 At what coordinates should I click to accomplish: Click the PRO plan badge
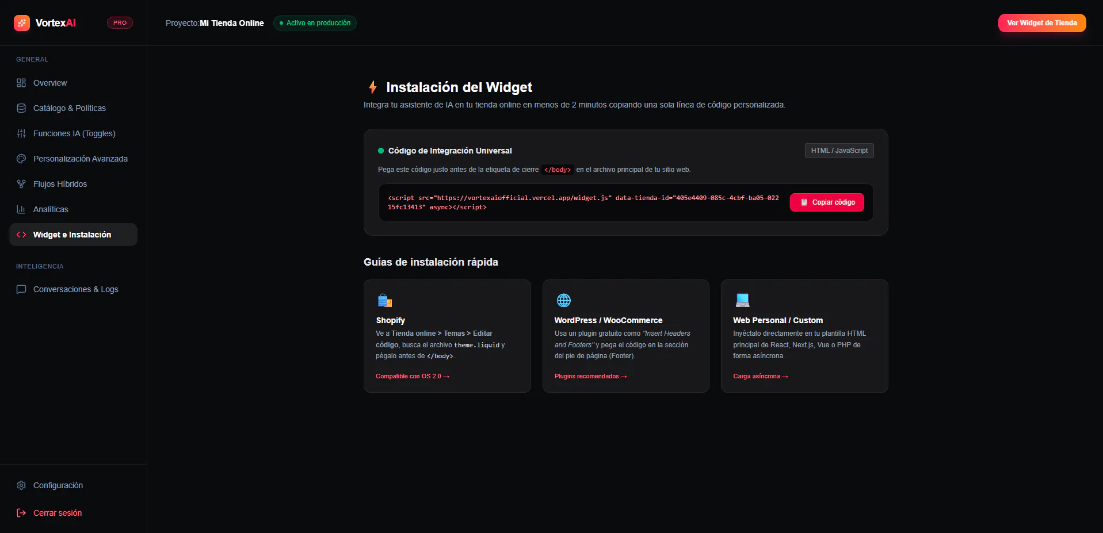coord(120,23)
